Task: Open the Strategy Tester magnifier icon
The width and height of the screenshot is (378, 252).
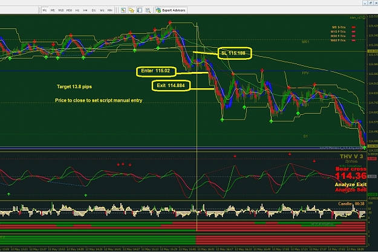Action: click(x=148, y=10)
